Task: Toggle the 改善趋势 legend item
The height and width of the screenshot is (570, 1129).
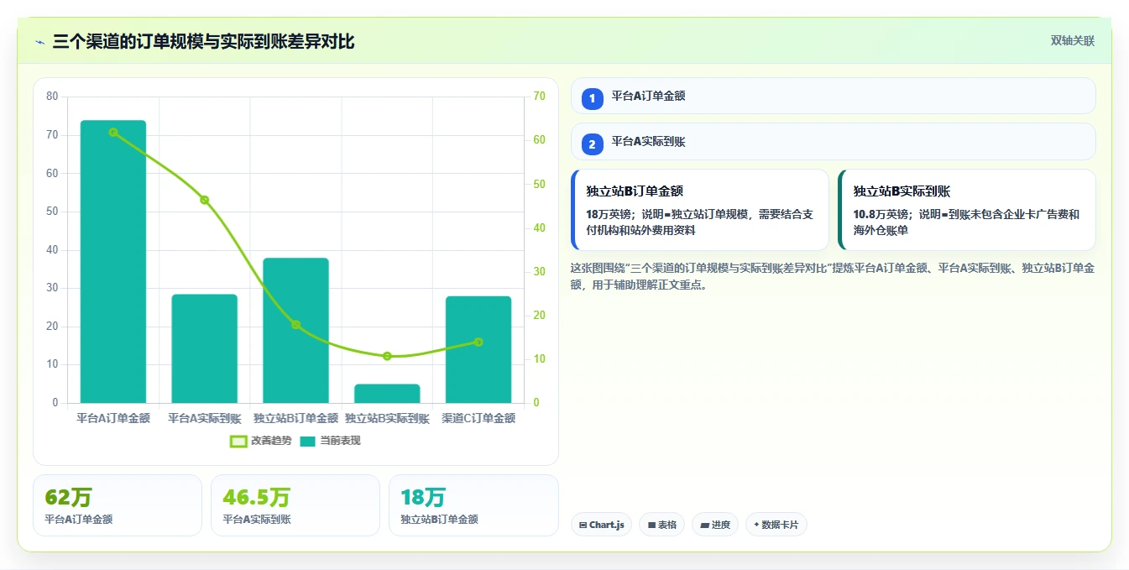Action: [x=260, y=441]
